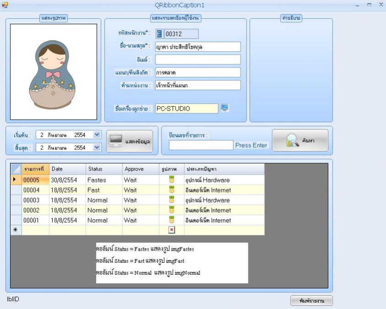Select the grid's top-left select-all corner cell
Screen dimensions: 386x309
16,169
